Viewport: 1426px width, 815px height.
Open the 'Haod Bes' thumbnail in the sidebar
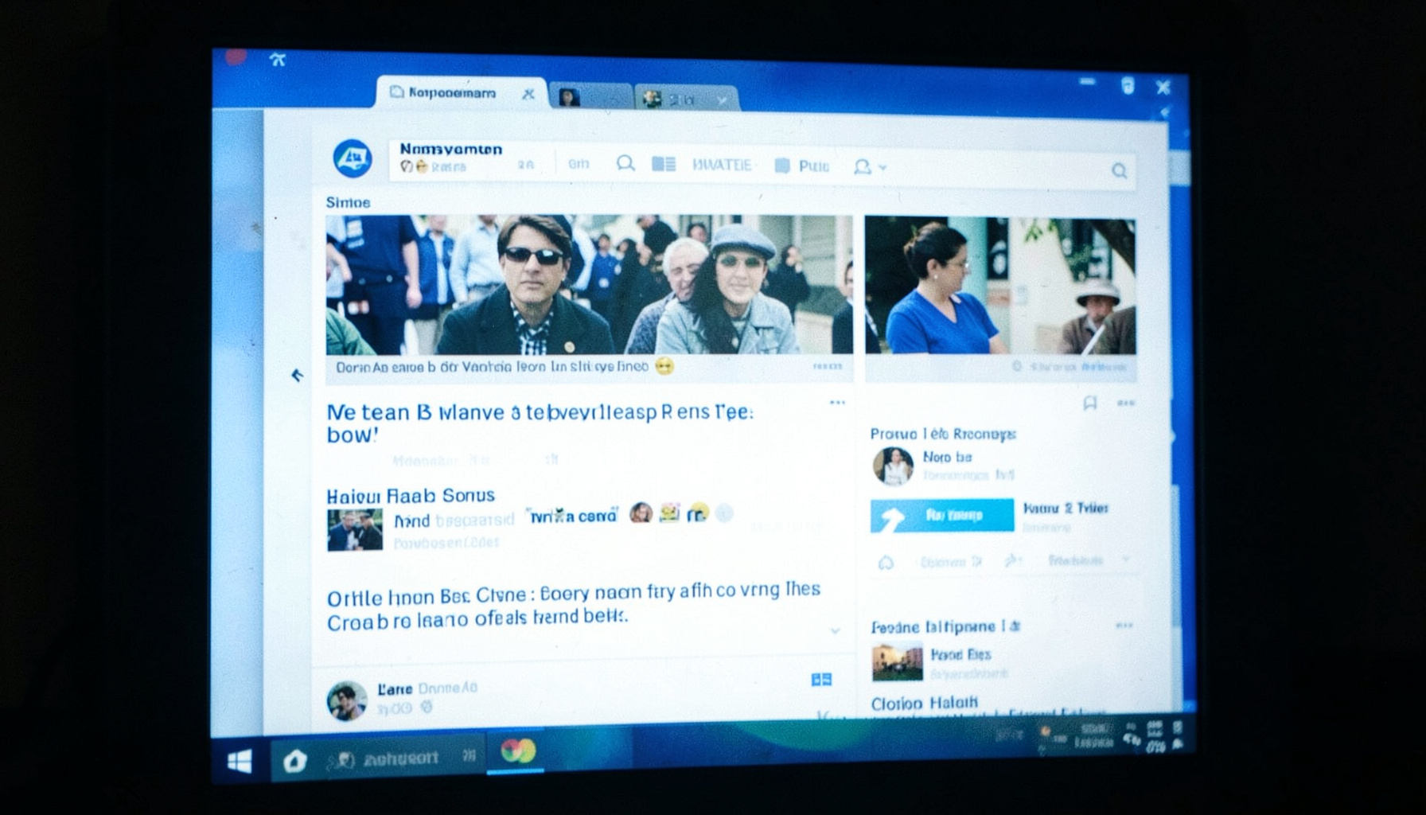(897, 662)
